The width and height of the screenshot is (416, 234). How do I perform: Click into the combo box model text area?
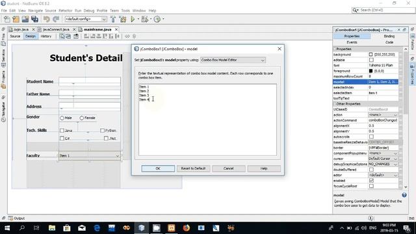click(x=207, y=120)
